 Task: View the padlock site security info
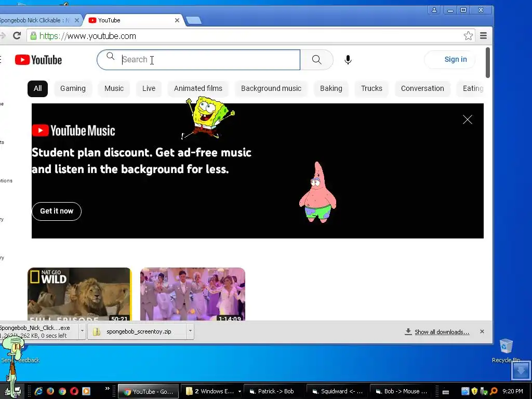(33, 36)
